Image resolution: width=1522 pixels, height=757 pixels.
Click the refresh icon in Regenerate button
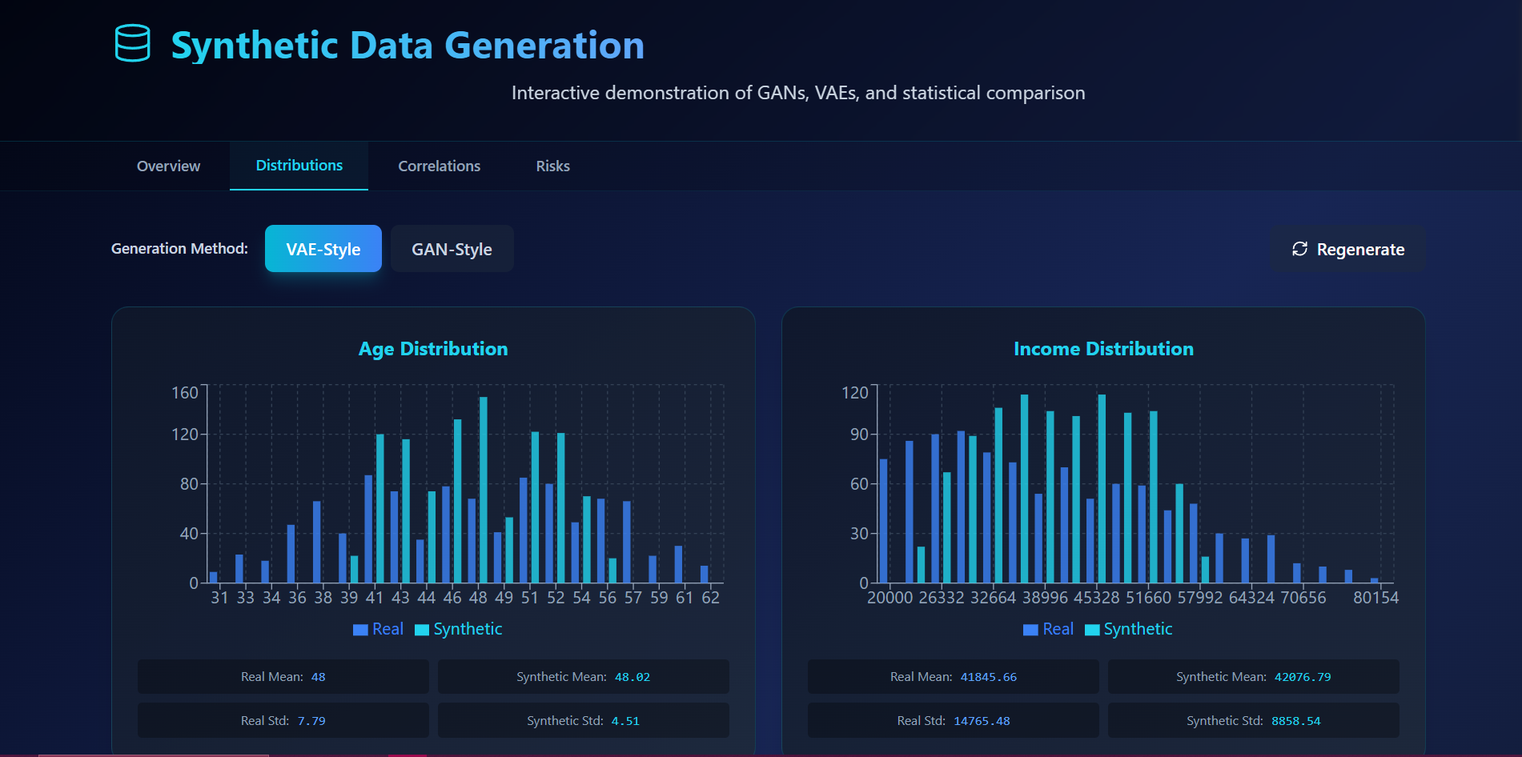tap(1299, 249)
